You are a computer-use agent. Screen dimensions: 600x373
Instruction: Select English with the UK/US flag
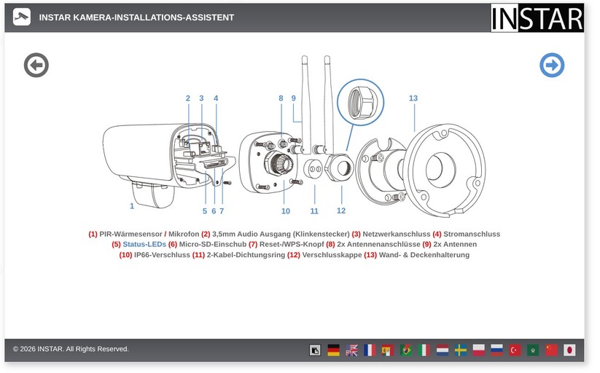[351, 350]
